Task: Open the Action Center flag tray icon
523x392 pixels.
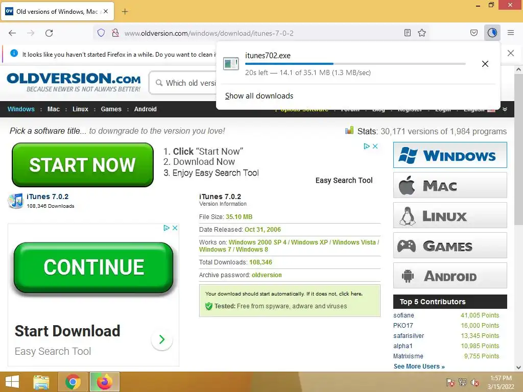Action: (x=450, y=382)
